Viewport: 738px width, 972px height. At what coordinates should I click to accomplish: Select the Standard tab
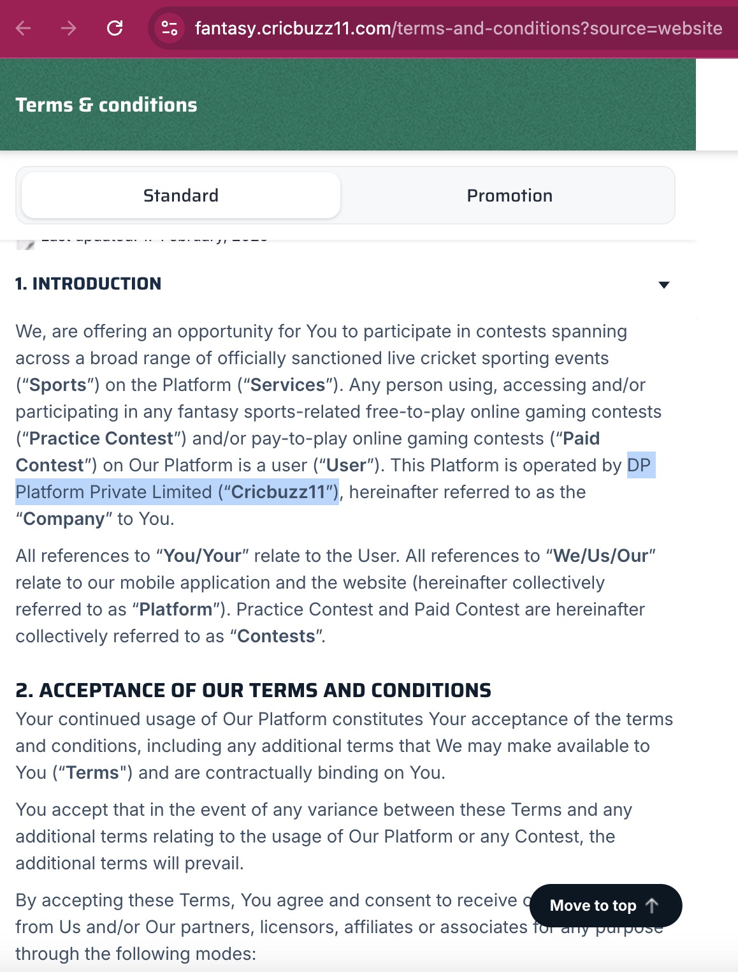181,195
